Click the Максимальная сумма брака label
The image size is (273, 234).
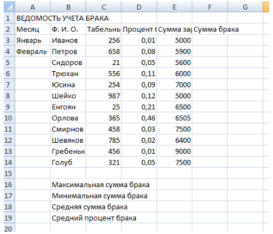click(x=101, y=185)
